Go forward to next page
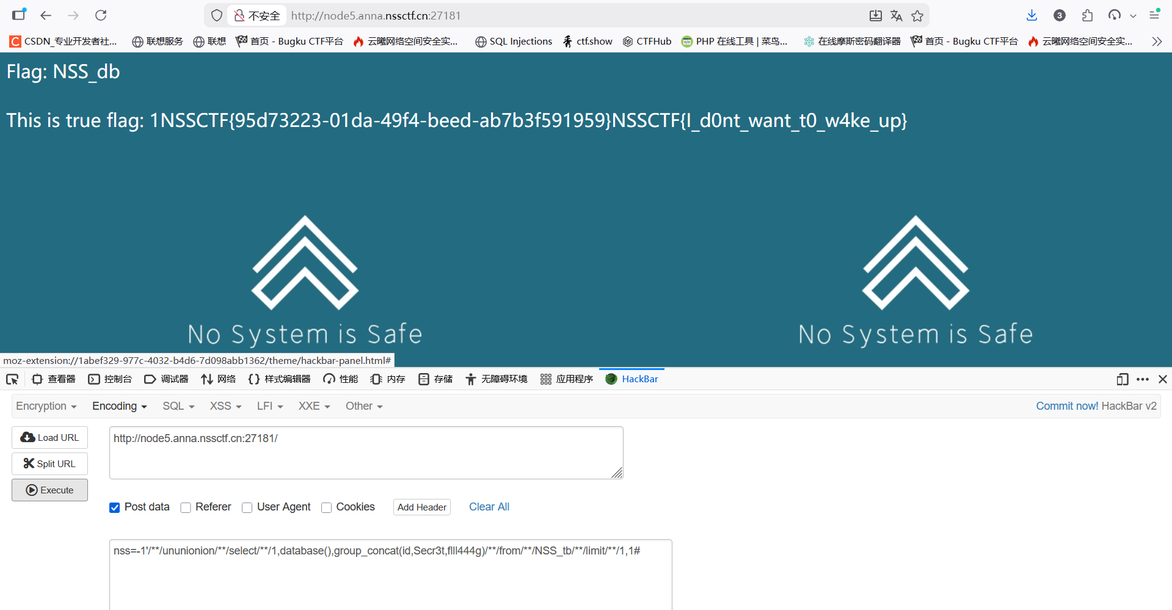 point(73,15)
